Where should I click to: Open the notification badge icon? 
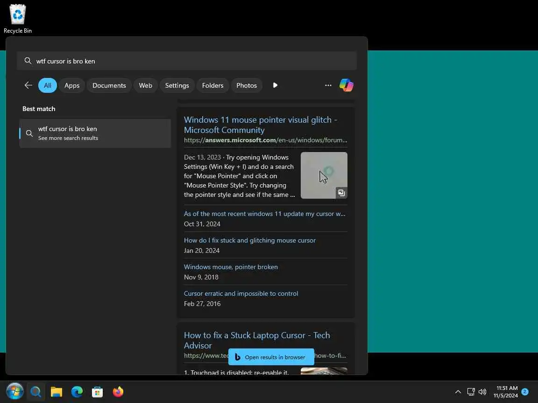[x=524, y=391]
